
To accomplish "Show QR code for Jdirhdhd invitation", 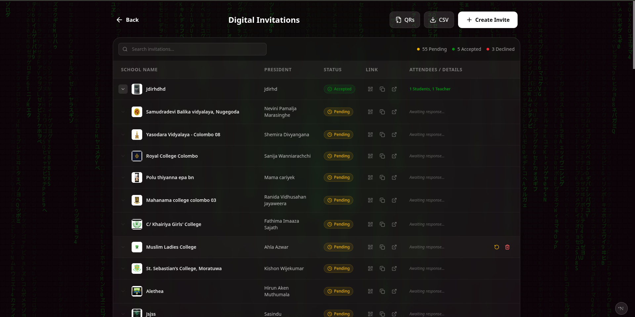I will (370, 89).
